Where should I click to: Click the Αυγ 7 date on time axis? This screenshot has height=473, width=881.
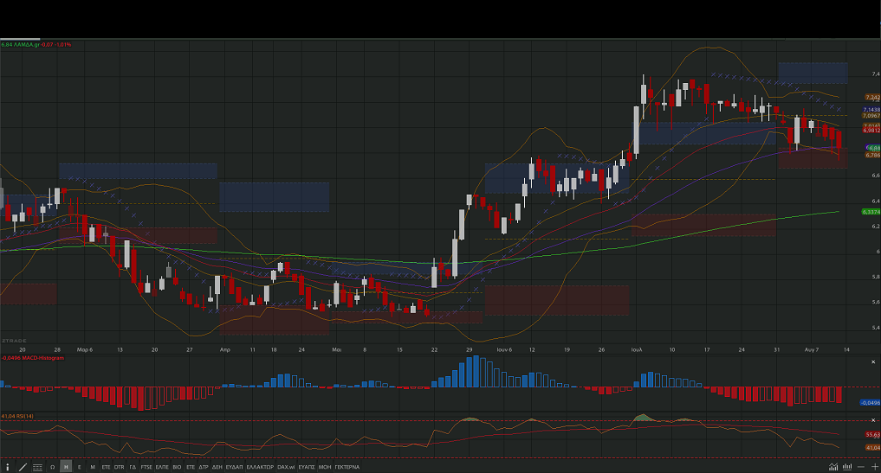tap(812, 349)
